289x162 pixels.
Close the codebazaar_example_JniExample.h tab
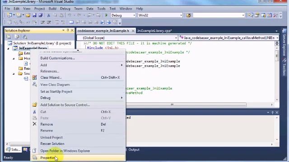click(x=133, y=31)
